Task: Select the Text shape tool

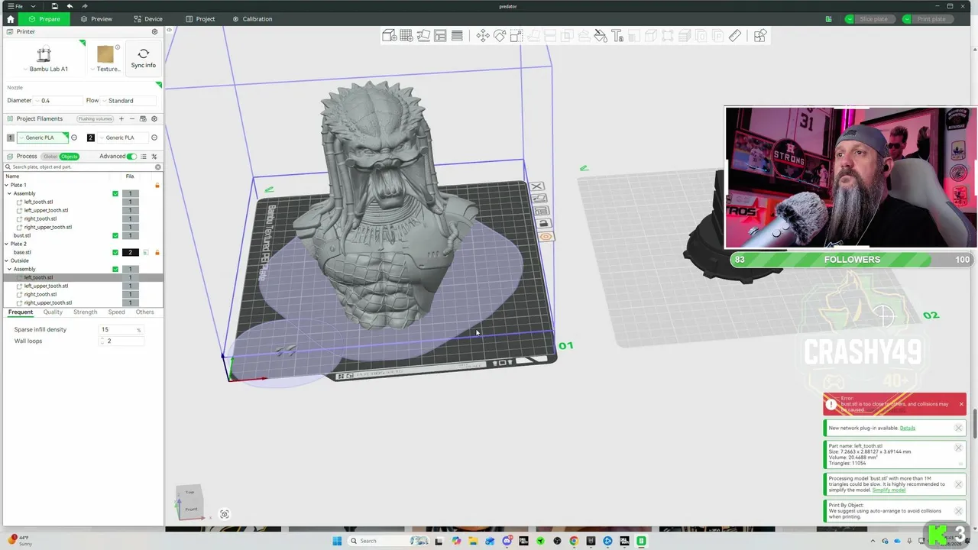Action: click(617, 35)
